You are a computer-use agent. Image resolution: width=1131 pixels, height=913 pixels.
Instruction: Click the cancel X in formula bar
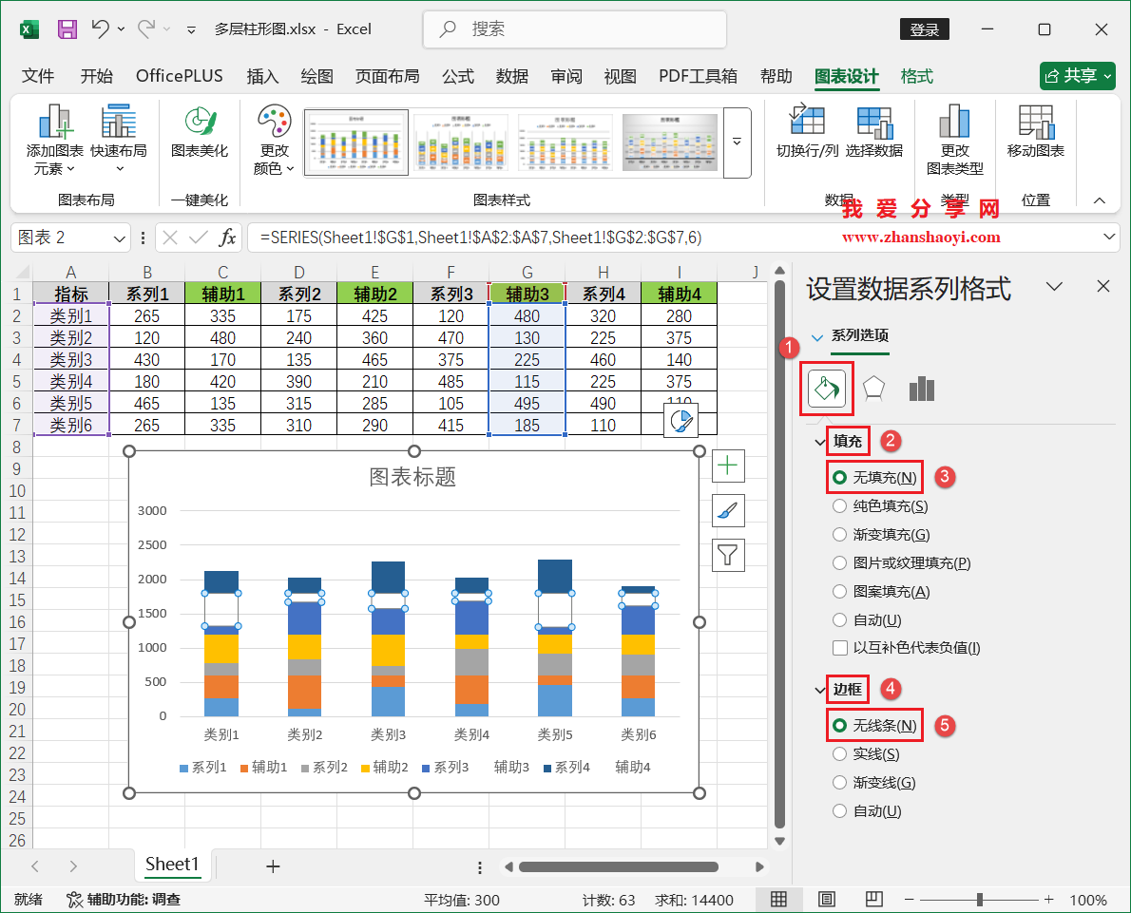pyautogui.click(x=170, y=238)
